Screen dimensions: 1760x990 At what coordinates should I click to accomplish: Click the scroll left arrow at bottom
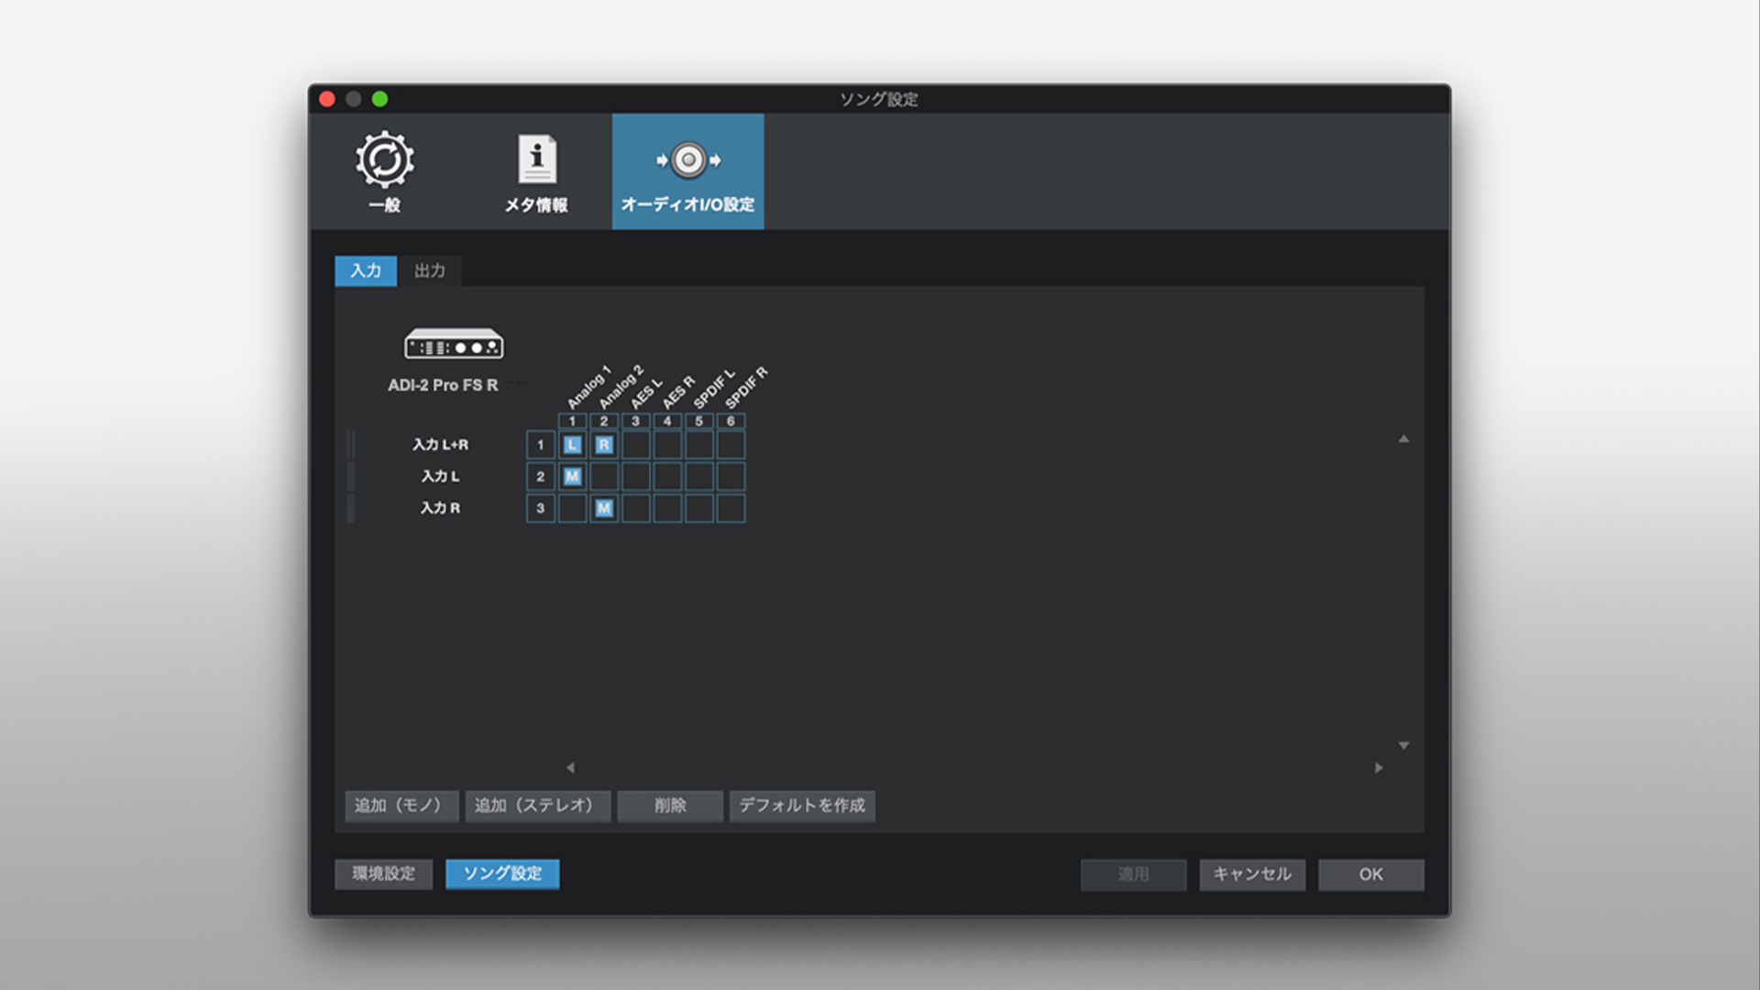570,767
